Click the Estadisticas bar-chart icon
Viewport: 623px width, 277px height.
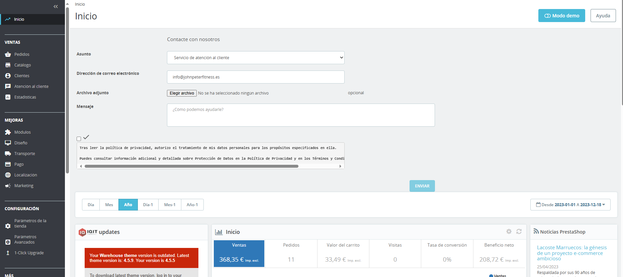[x=8, y=97]
